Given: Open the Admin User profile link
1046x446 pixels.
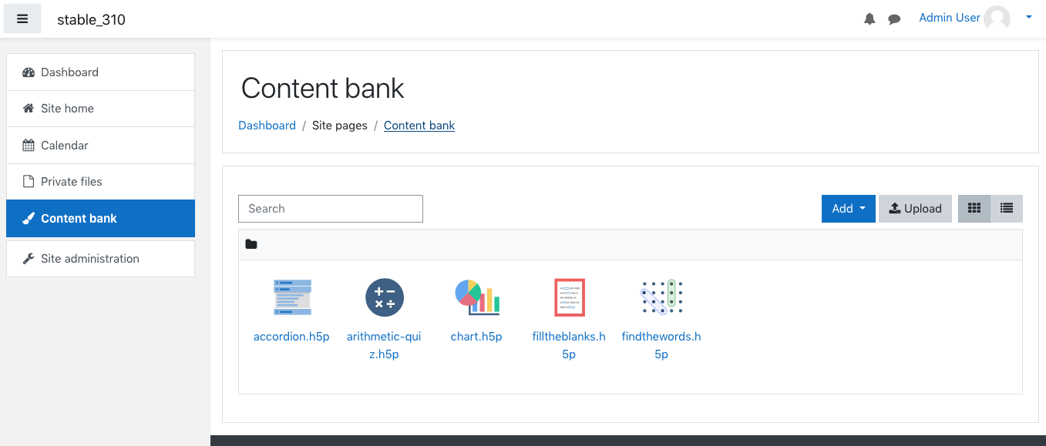Looking at the screenshot, I should 950,18.
